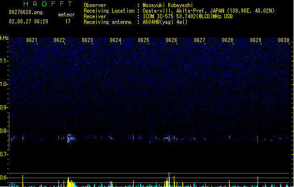The width and height of the screenshot is (294, 187).
Task: Click the tallest yellow intensity spike near 0626
Action: coord(169,180)
